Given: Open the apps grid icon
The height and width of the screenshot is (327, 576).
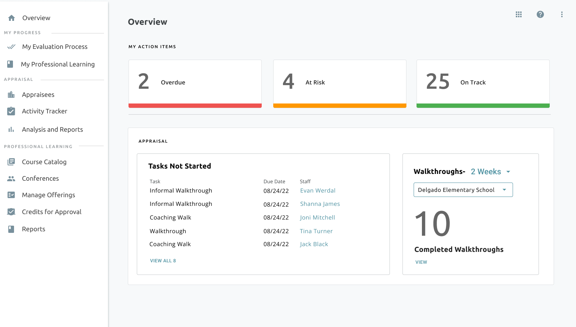Looking at the screenshot, I should click(x=518, y=14).
